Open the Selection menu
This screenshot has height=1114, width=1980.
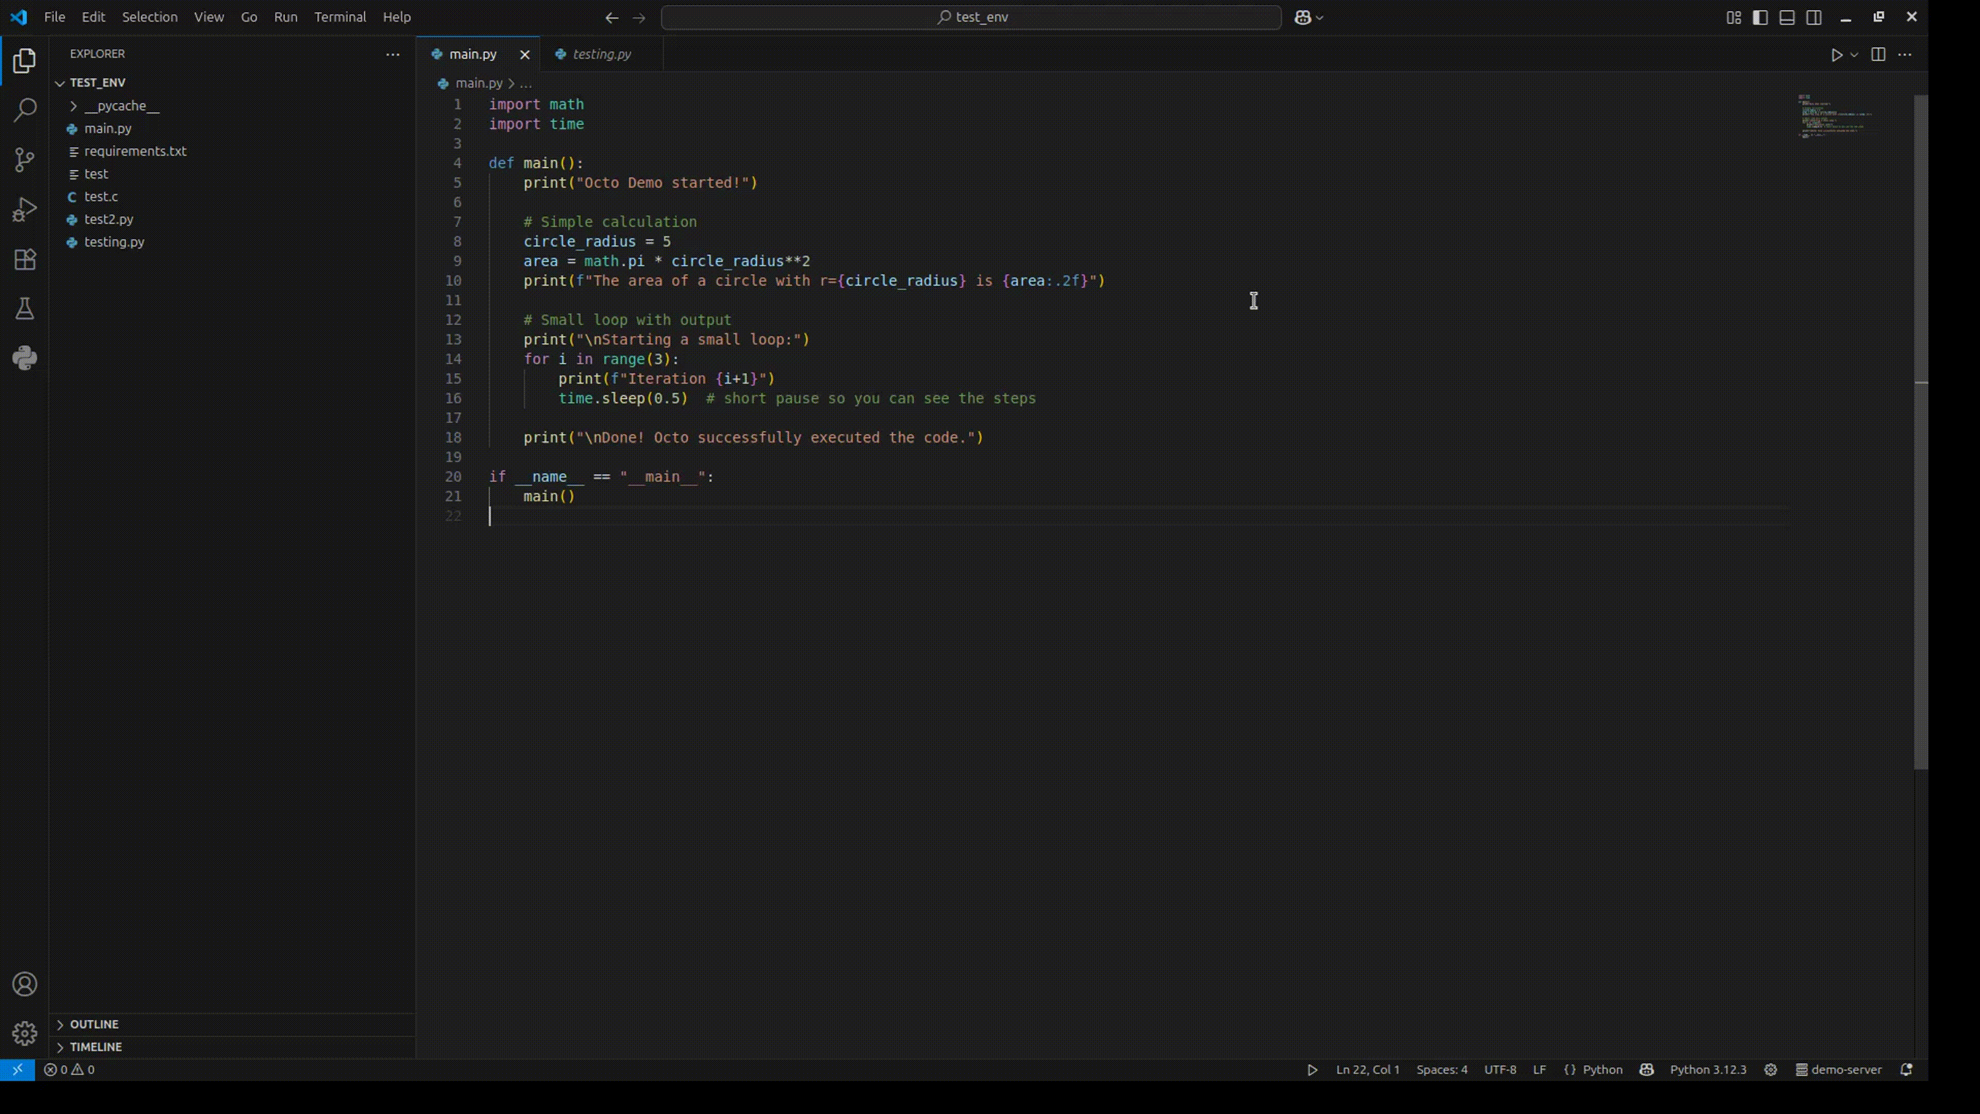tap(150, 17)
